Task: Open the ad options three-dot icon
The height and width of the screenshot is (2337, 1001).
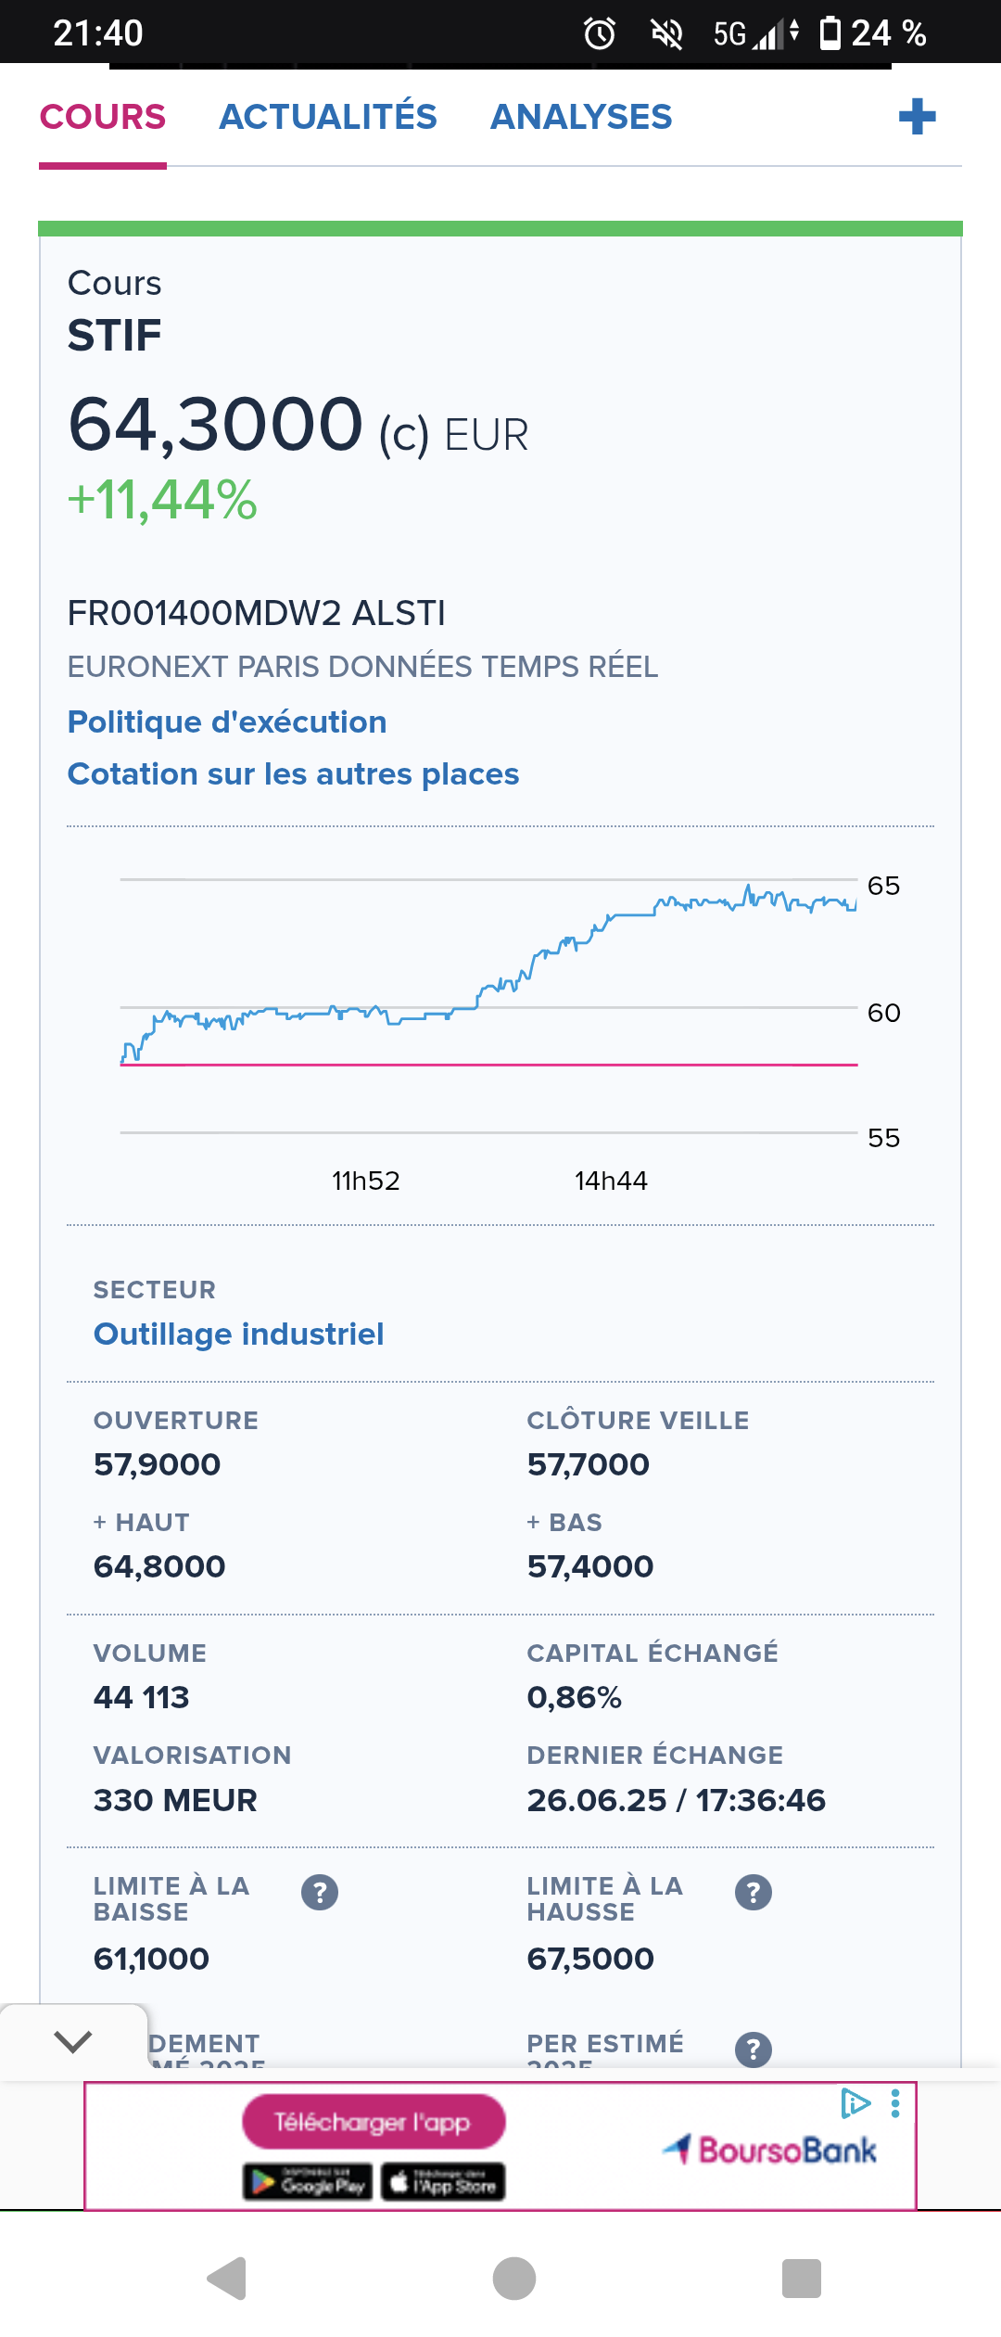Action: (895, 2103)
